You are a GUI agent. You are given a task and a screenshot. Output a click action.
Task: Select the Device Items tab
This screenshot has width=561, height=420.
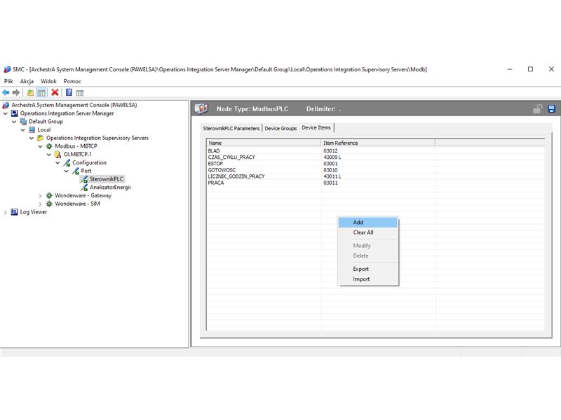point(316,127)
